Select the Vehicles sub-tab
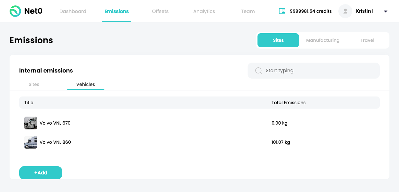 pyautogui.click(x=86, y=84)
